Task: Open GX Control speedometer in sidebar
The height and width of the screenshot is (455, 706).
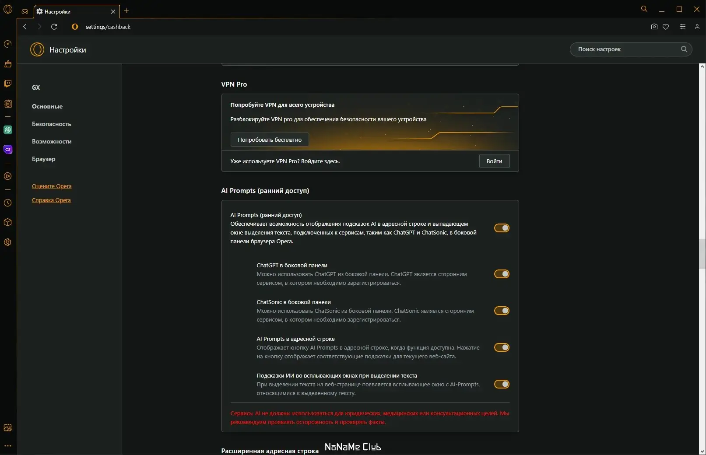Action: click(8, 44)
